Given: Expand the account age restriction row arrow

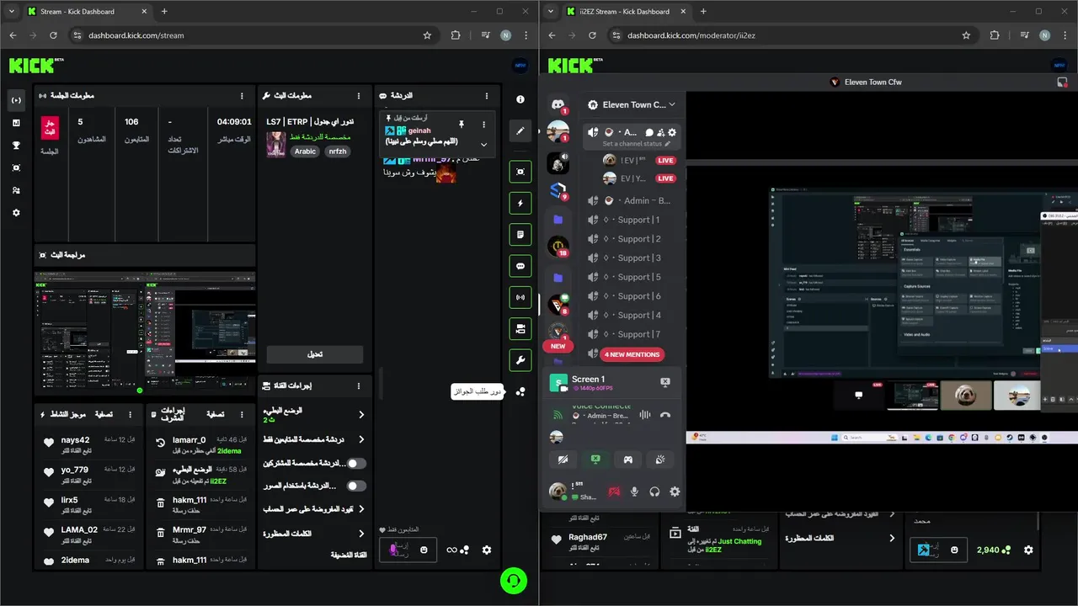Looking at the screenshot, I should click(x=361, y=509).
